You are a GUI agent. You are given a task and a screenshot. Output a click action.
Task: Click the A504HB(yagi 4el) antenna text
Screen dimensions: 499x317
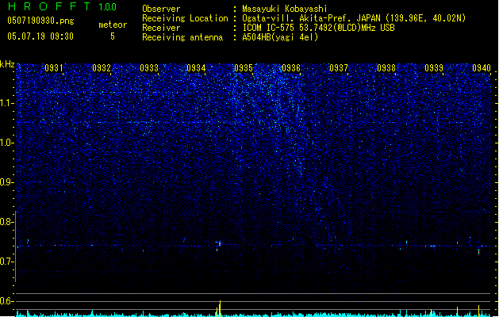click(x=280, y=37)
